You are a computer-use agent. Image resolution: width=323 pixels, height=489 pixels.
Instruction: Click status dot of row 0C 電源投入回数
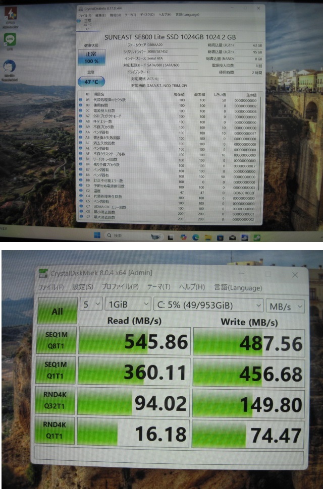(x=81, y=111)
